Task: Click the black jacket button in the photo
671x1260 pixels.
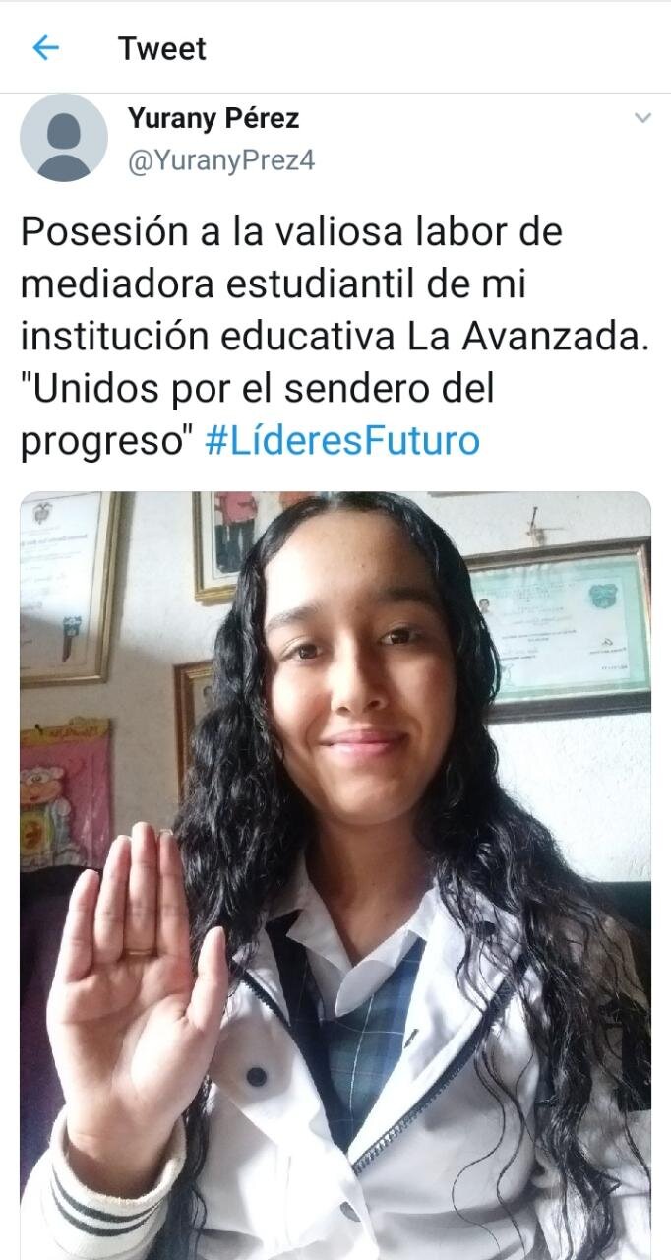Action: (x=256, y=1076)
